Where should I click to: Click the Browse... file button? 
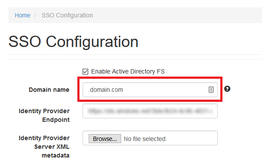point(105,138)
